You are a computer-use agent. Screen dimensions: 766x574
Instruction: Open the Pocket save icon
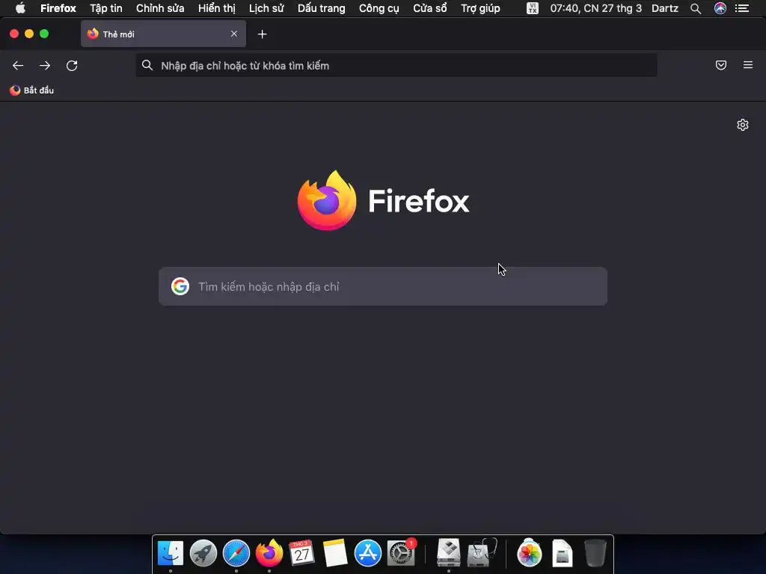coord(721,65)
